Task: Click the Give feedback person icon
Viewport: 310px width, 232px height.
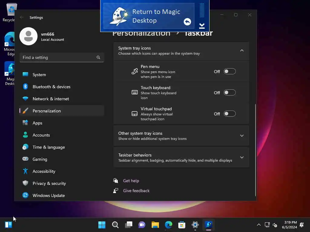Action: (x=116, y=190)
